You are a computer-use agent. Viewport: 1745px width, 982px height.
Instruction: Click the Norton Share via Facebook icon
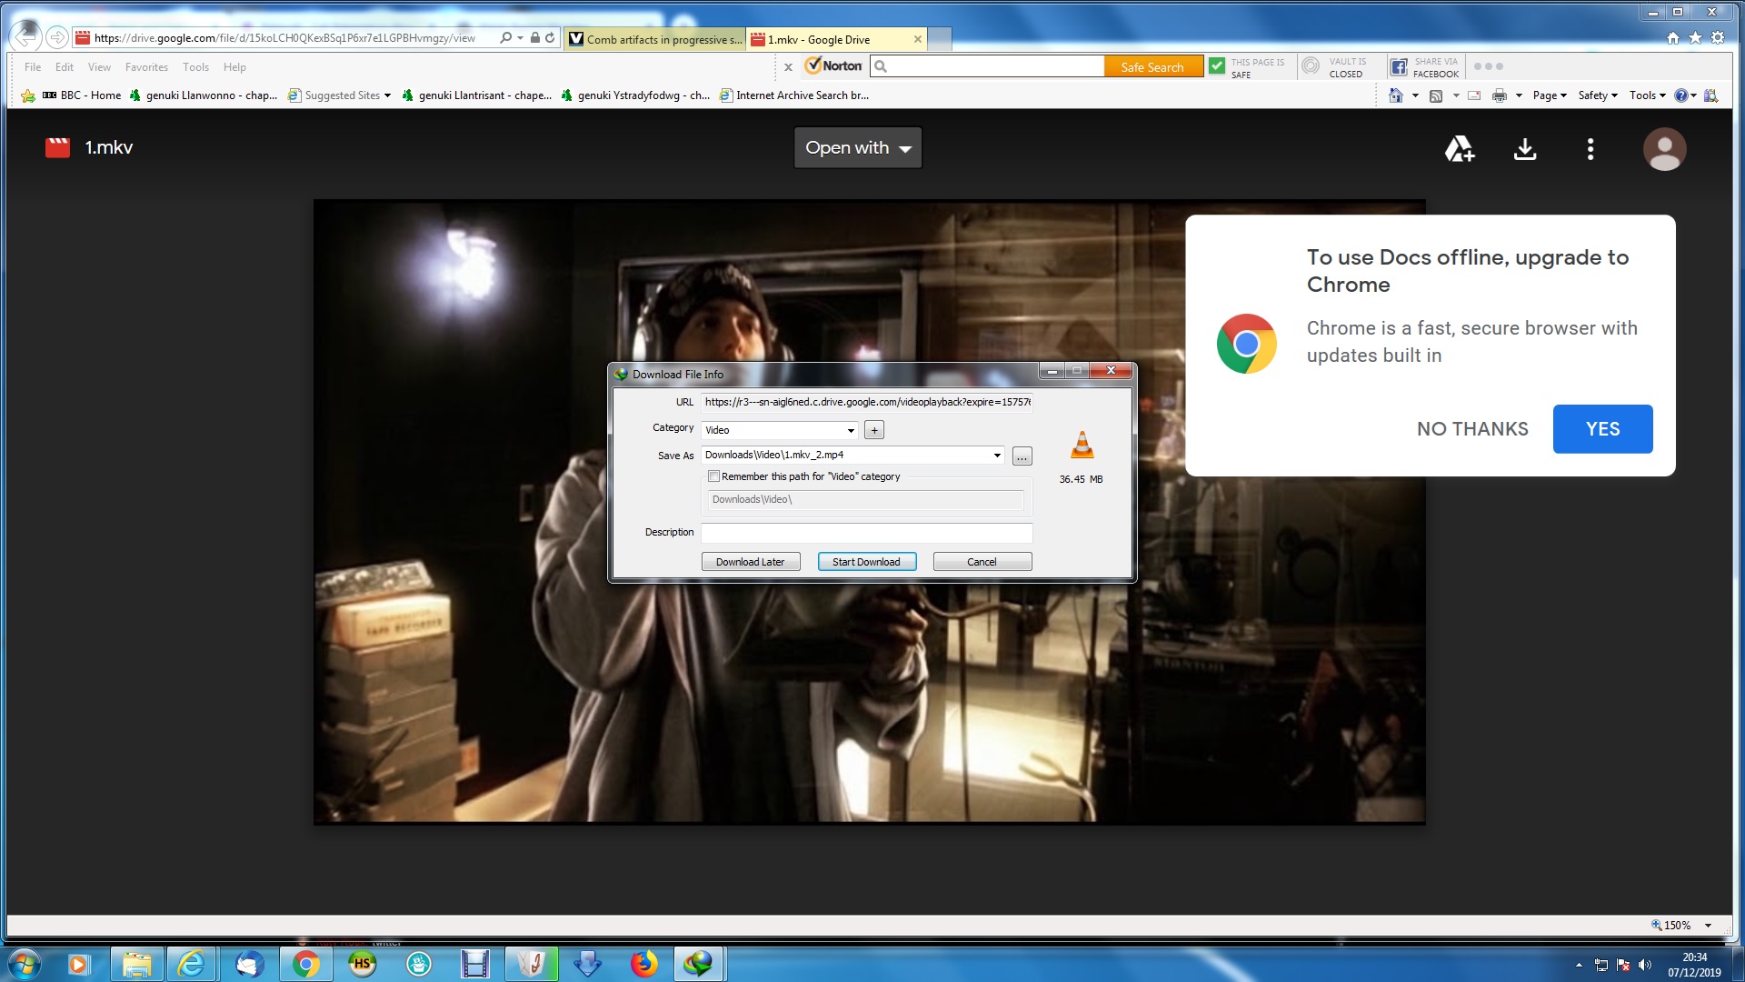tap(1400, 67)
